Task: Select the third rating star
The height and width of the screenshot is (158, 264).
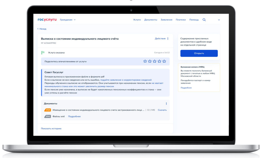Action: [x=155, y=61]
